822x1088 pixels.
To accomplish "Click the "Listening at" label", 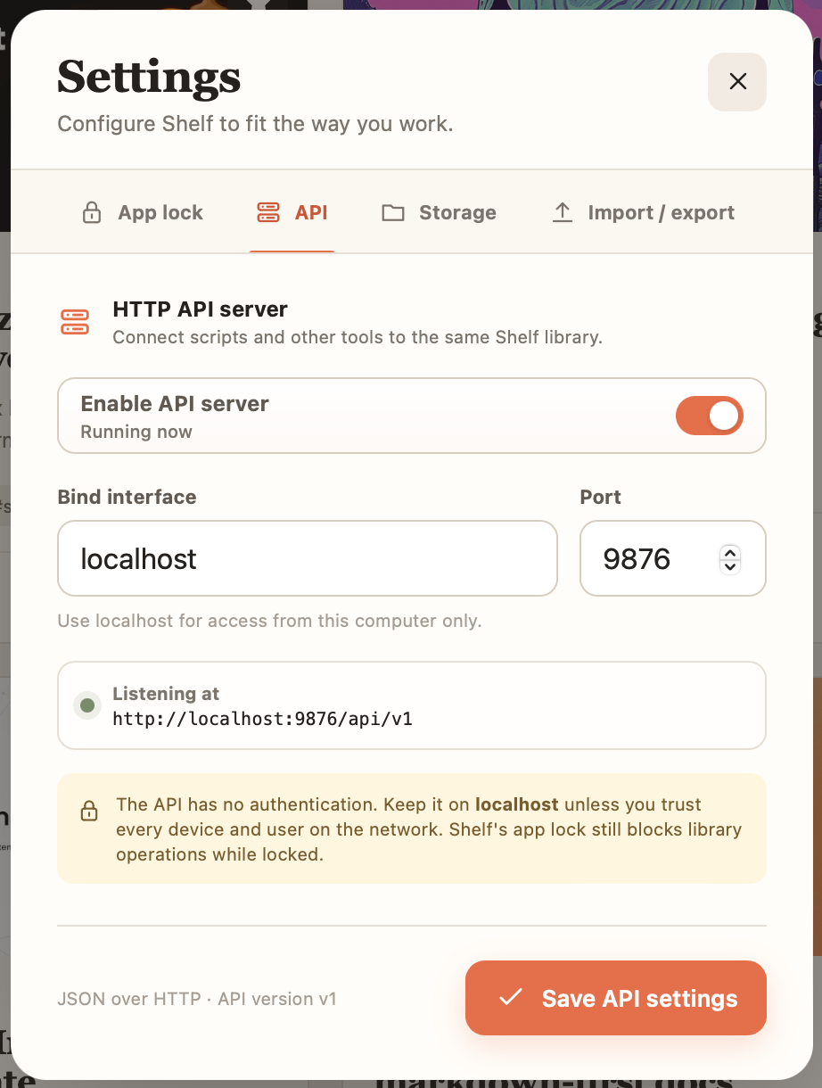I will [166, 693].
